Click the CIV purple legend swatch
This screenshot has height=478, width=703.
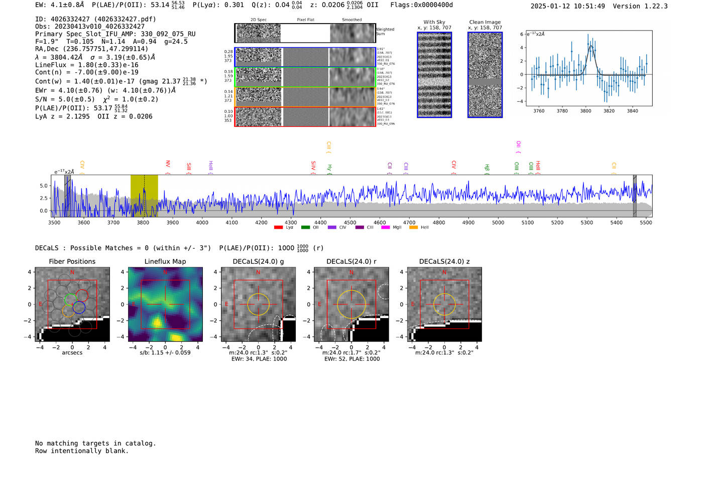click(x=332, y=228)
